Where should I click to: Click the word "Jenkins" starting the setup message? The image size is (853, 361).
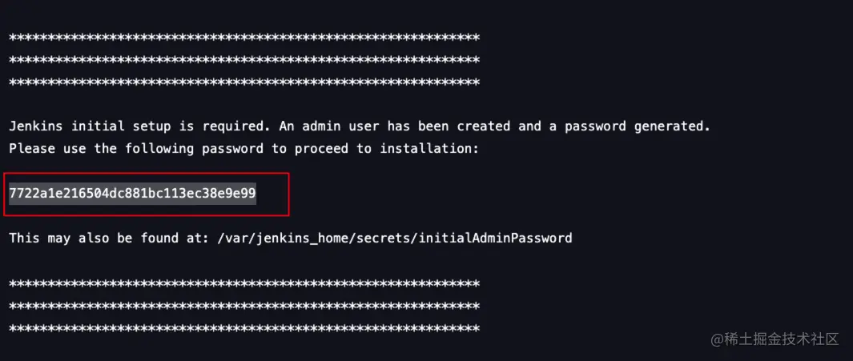(x=36, y=126)
